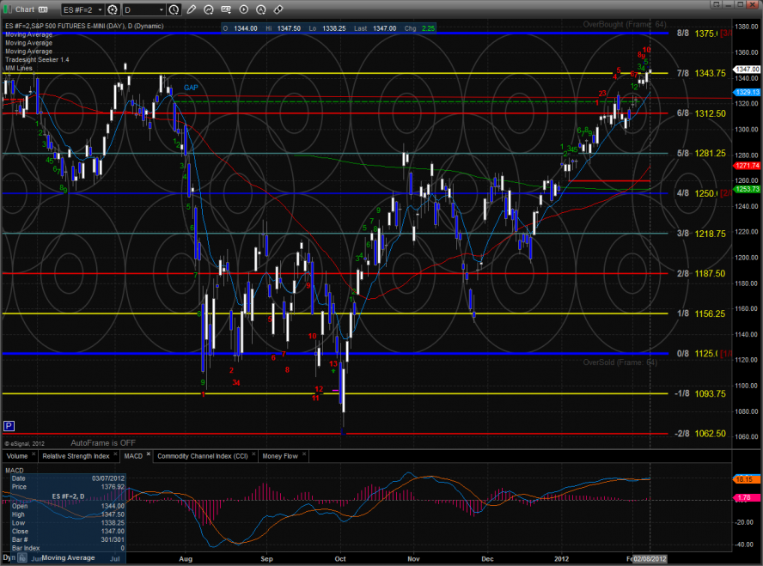This screenshot has height=566, width=763.
Task: Click the OverSold (Frame: 64) label
Action: point(620,362)
